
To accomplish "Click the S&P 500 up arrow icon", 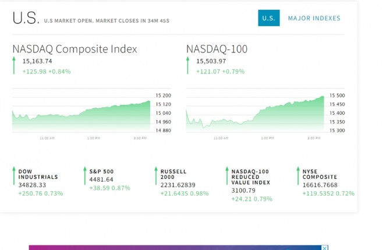I will (85, 176).
